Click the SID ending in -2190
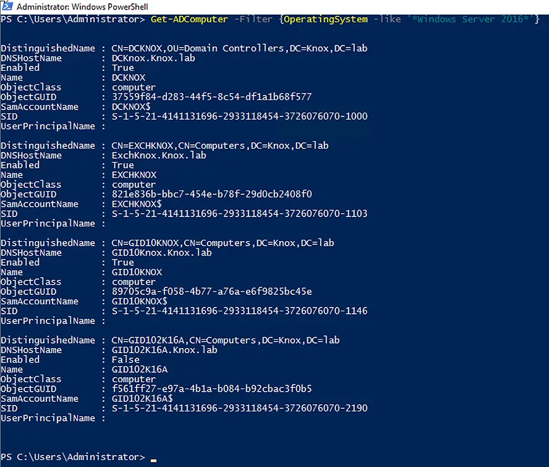Screen dimensions: 549x467 point(240,409)
